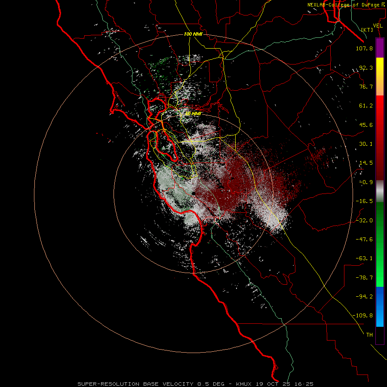Click the 61.2 velocity scale value
This screenshot has width=387, height=387.
(366, 106)
